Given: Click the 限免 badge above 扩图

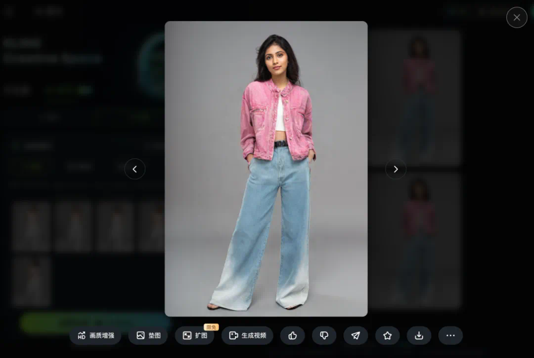Looking at the screenshot, I should [x=211, y=327].
